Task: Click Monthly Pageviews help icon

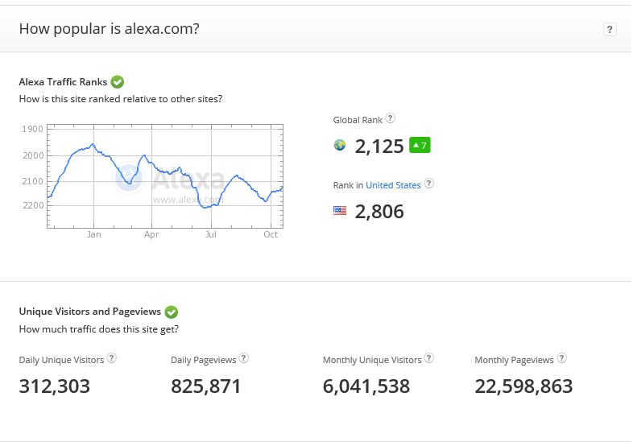Action: coord(561,358)
